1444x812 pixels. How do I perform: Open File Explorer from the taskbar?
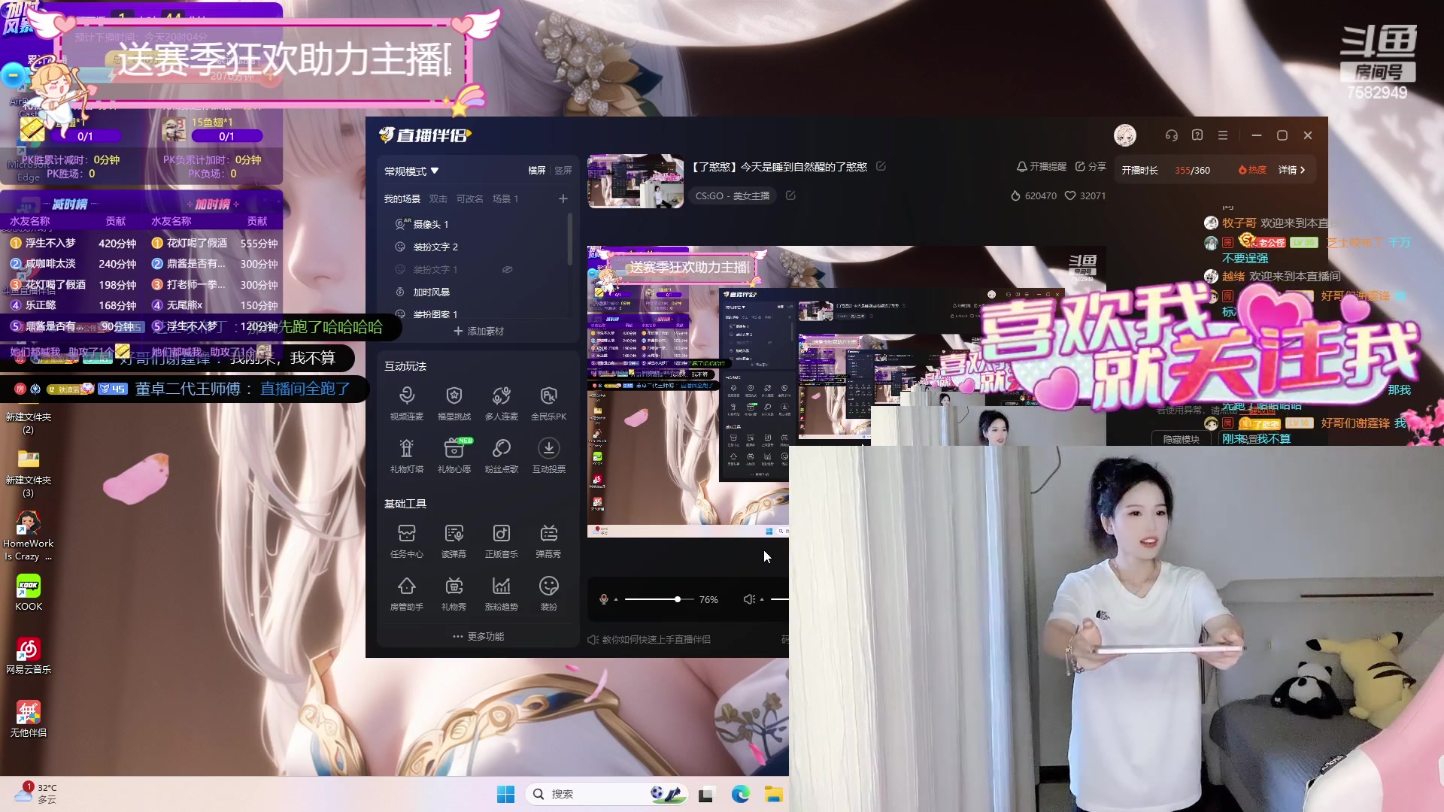[x=774, y=794]
